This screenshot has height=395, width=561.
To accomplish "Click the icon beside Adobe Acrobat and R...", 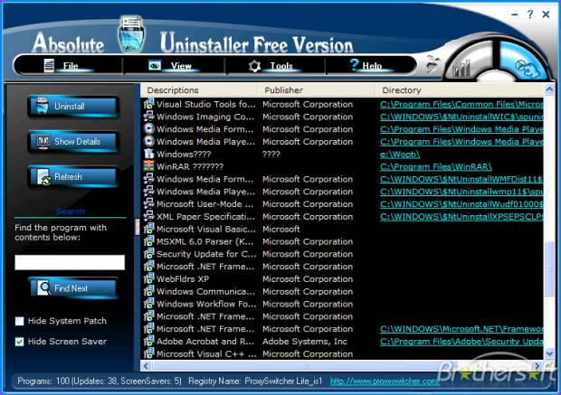I will coord(148,342).
